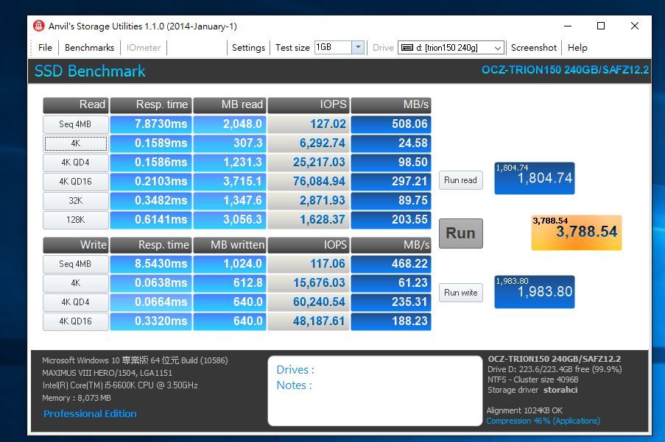Click the Storage driver storahci text

[532, 390]
